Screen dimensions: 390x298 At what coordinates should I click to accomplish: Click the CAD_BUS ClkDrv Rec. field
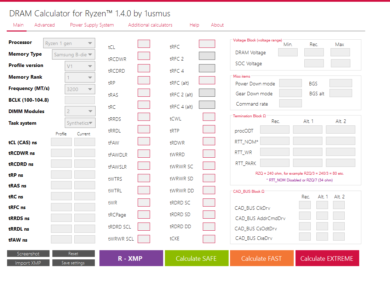click(x=305, y=205)
